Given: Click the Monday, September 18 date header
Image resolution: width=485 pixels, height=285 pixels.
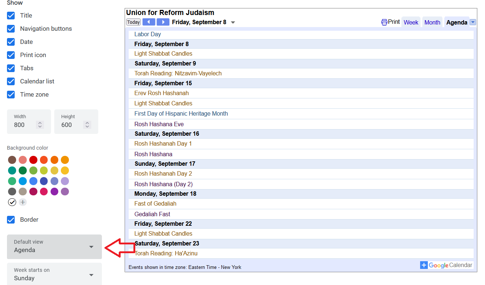Looking at the screenshot, I should point(165,194).
